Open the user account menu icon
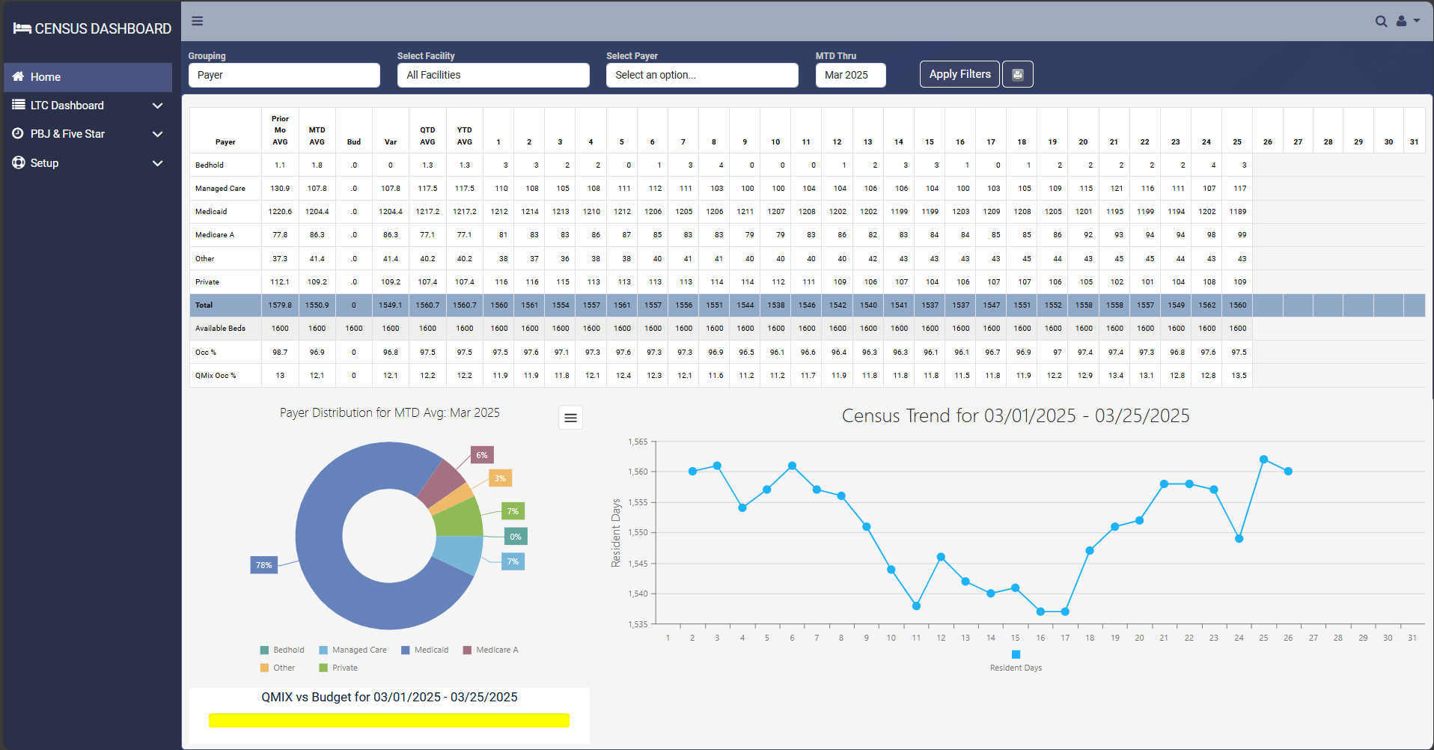Image resolution: width=1434 pixels, height=750 pixels. [x=1406, y=22]
